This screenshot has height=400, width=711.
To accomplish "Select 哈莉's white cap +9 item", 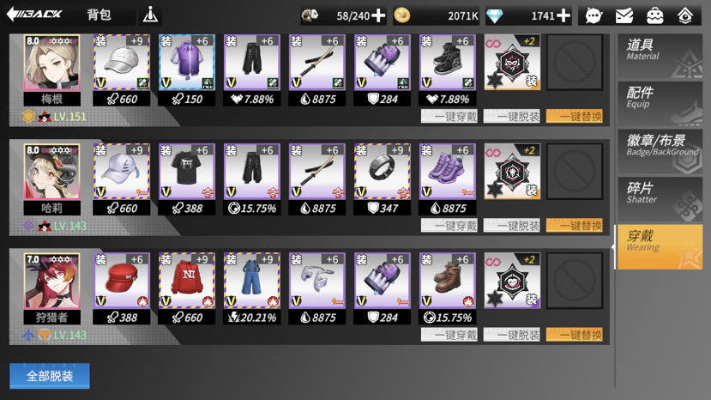I will tap(122, 172).
